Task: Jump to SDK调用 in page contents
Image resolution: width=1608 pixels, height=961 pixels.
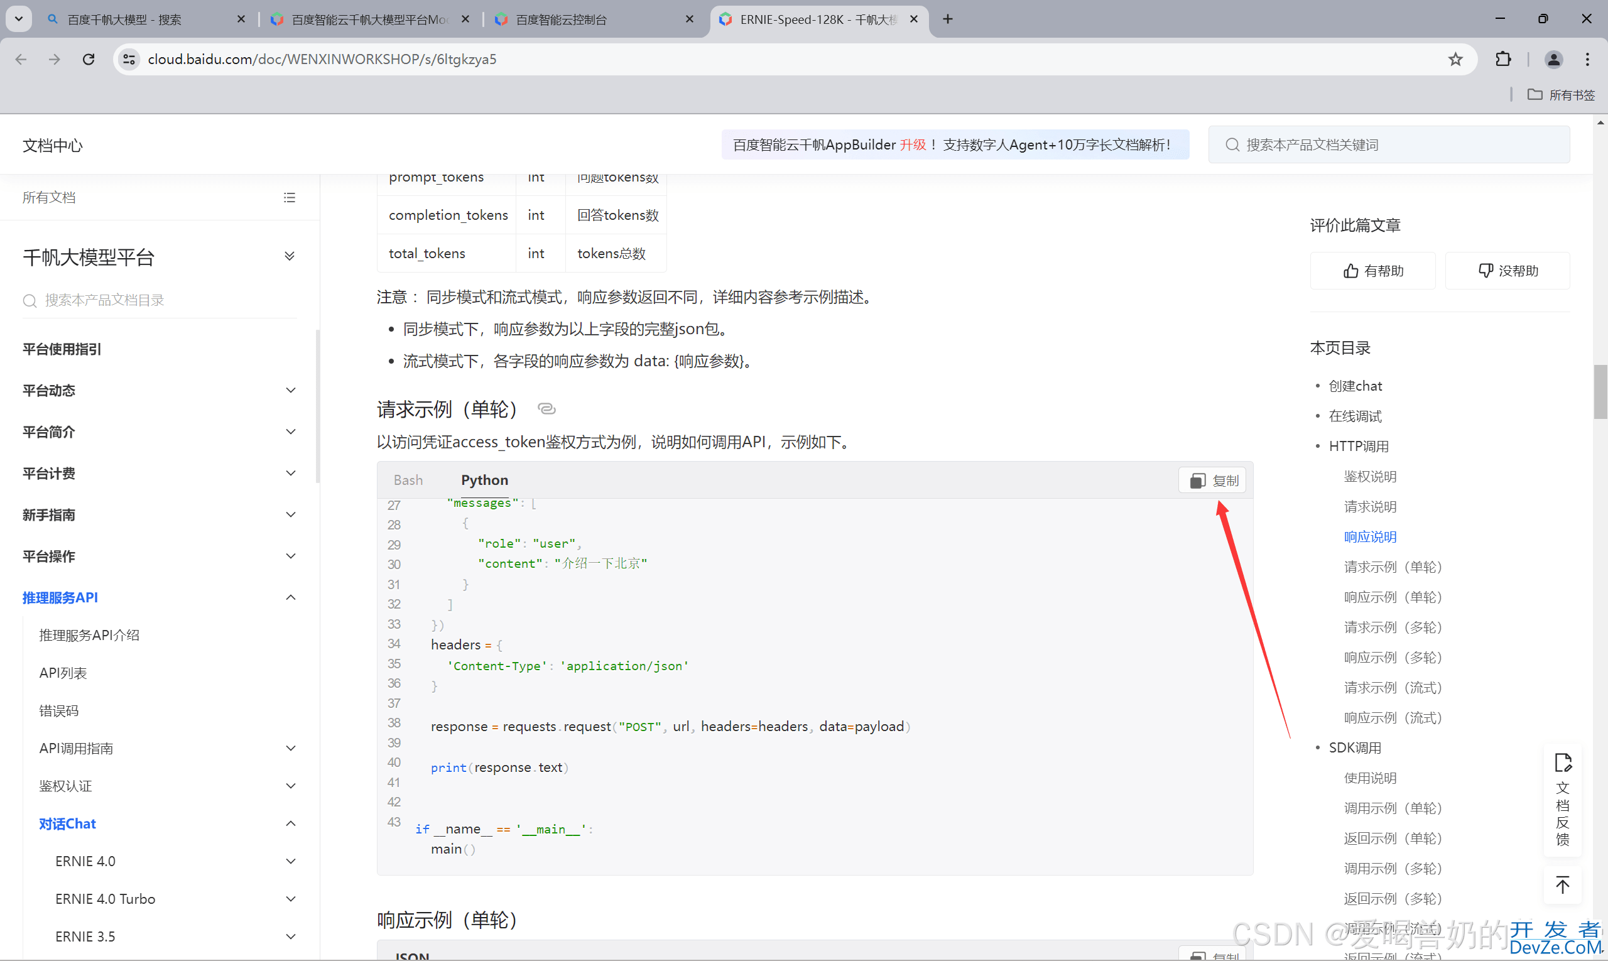Action: (x=1355, y=748)
